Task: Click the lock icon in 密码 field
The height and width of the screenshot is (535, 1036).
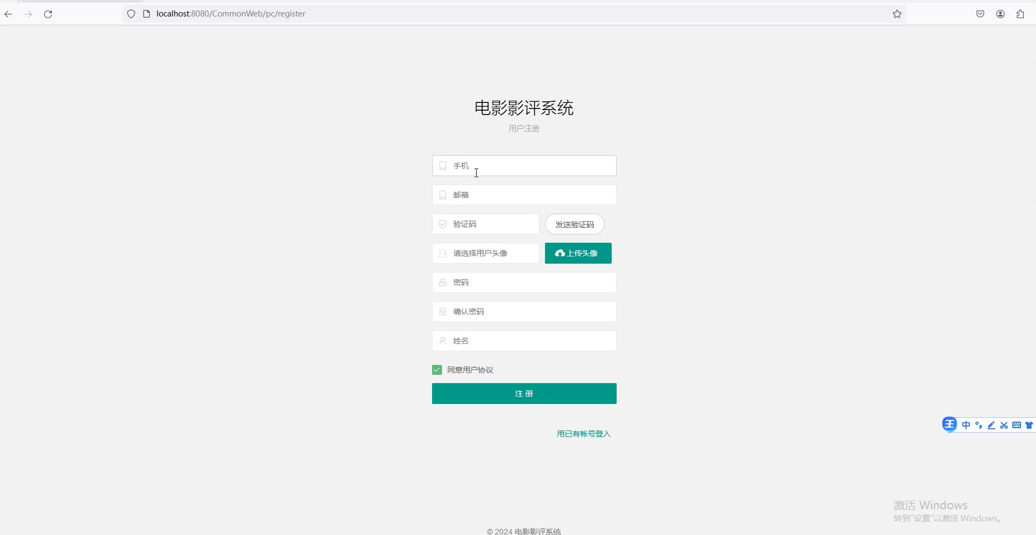Action: (x=443, y=282)
